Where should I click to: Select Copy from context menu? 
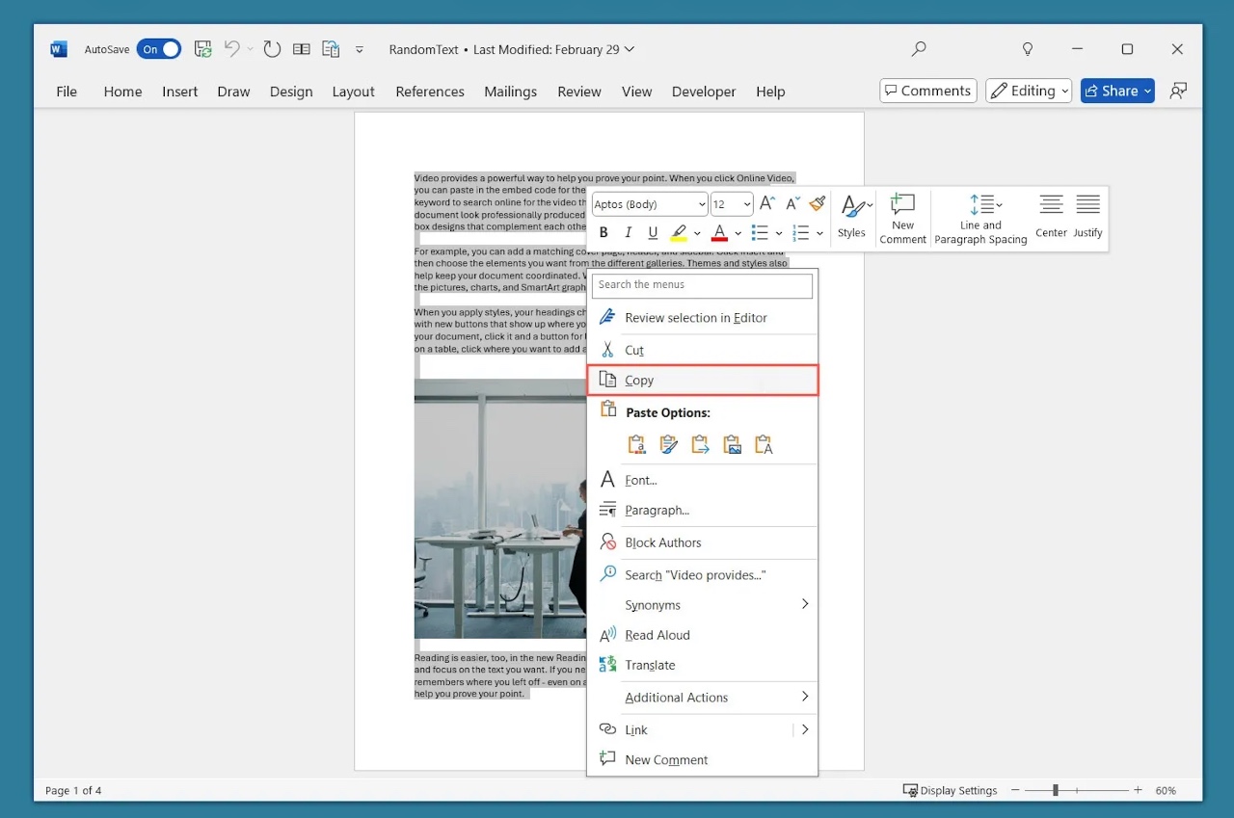pos(703,381)
